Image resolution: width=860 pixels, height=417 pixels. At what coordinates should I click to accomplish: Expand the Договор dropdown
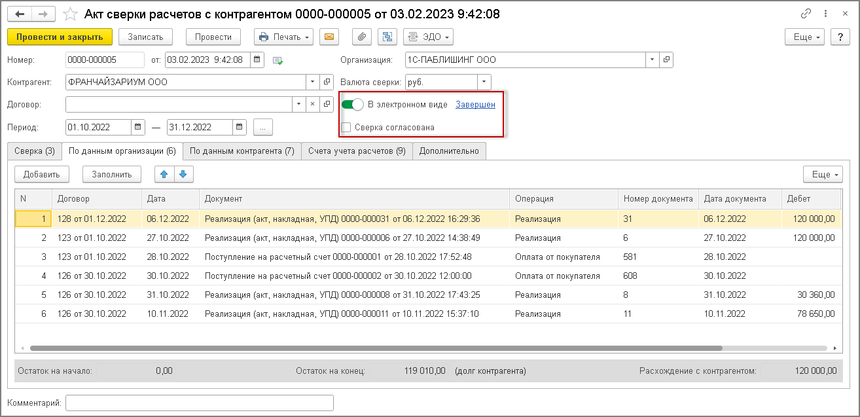click(x=298, y=104)
